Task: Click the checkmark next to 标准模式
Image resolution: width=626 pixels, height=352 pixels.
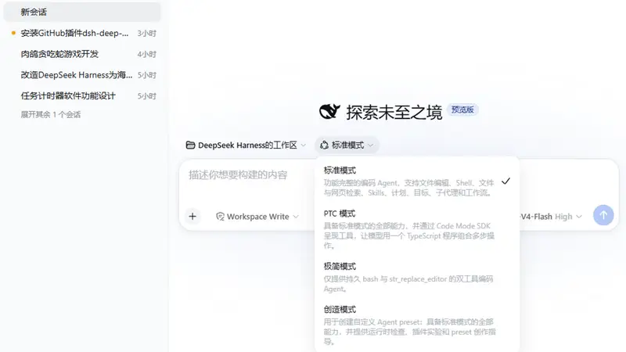Action: coord(505,181)
